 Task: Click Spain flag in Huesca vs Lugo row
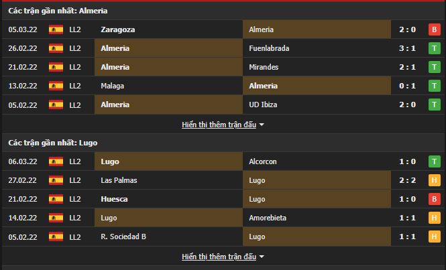pyautogui.click(x=56, y=199)
